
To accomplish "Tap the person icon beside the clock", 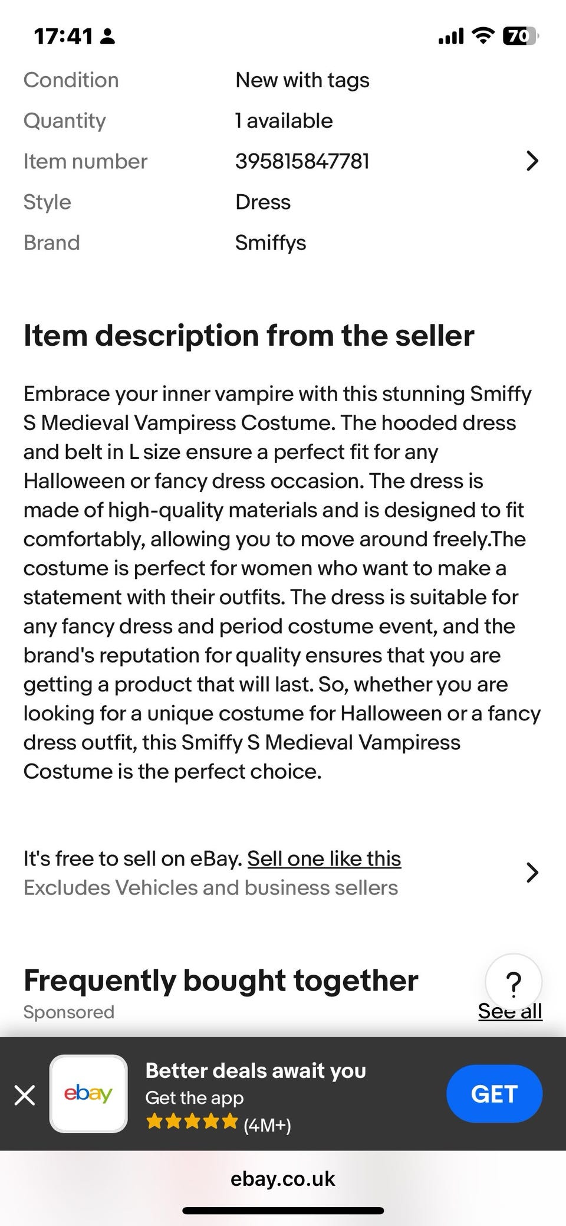I will tap(108, 37).
